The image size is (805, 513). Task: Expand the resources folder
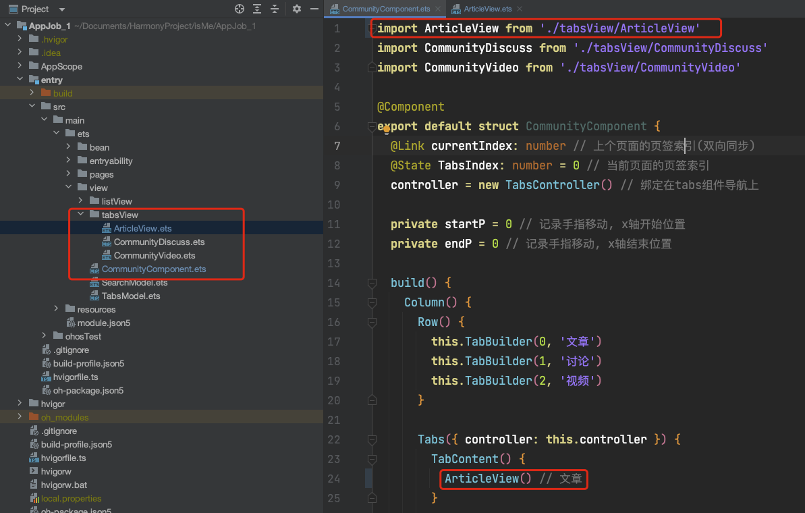coord(57,308)
